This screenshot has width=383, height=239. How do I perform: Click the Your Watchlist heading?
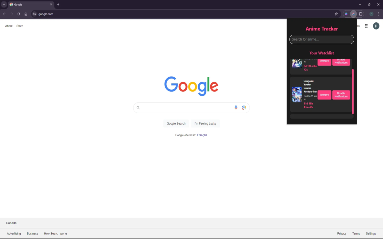322,53
